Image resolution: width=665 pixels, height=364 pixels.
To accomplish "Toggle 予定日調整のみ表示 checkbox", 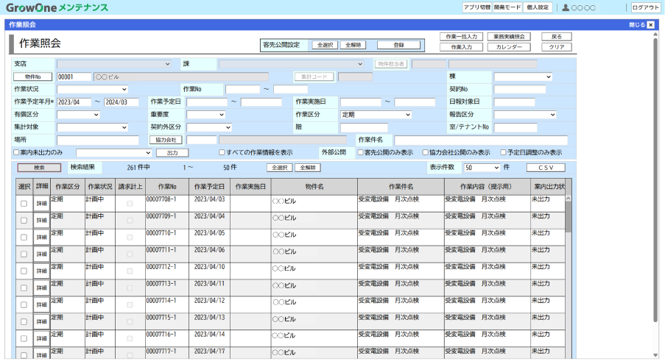I will 503,152.
